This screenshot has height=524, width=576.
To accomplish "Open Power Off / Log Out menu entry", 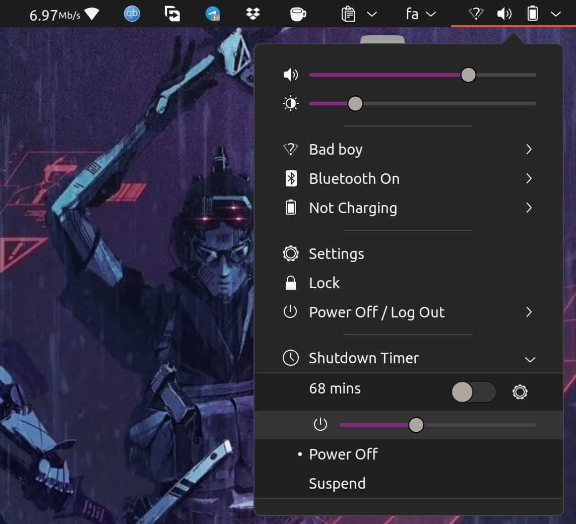I will click(409, 312).
